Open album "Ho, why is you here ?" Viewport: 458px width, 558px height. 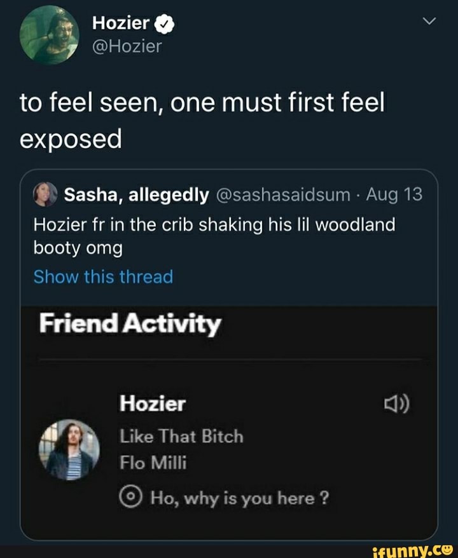point(239,498)
